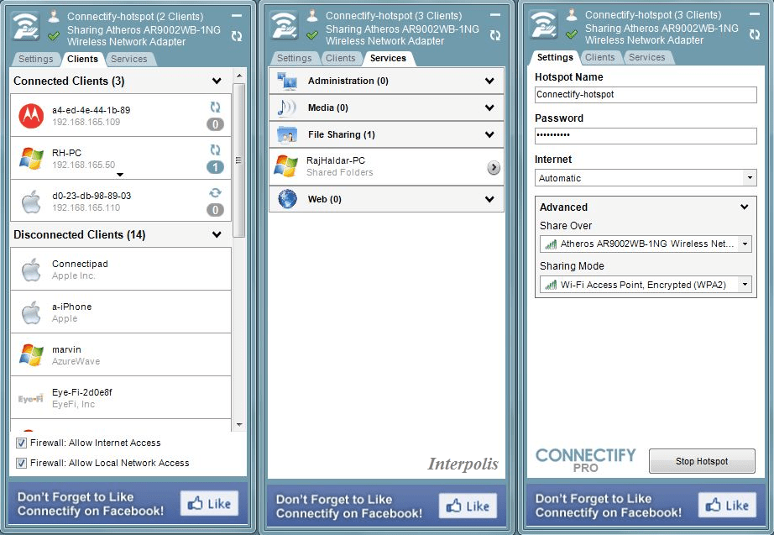Click Like button in Services window

pos(468,506)
